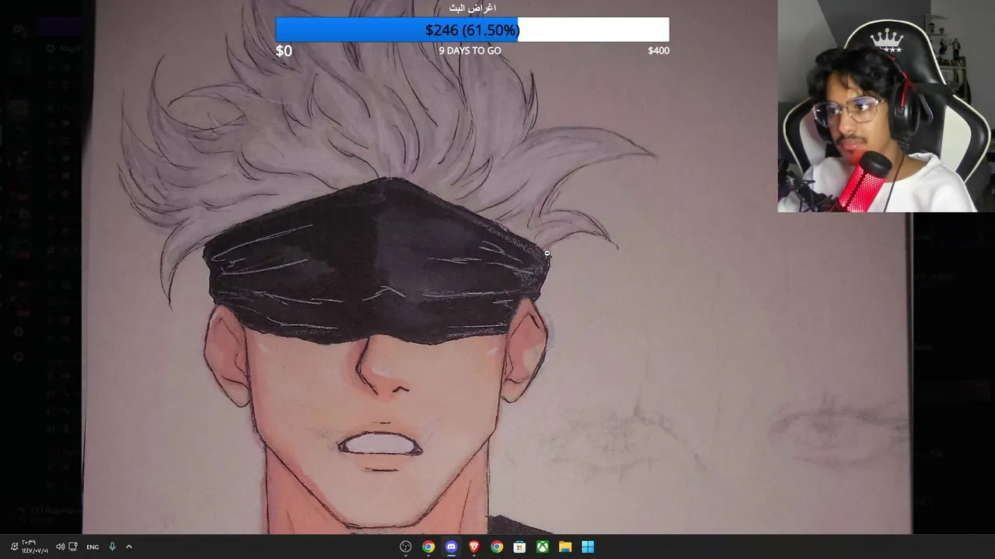Open the Chrome icon next to Microsoft Store

click(x=497, y=547)
